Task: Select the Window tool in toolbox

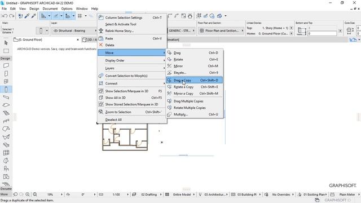Action: pos(6,81)
